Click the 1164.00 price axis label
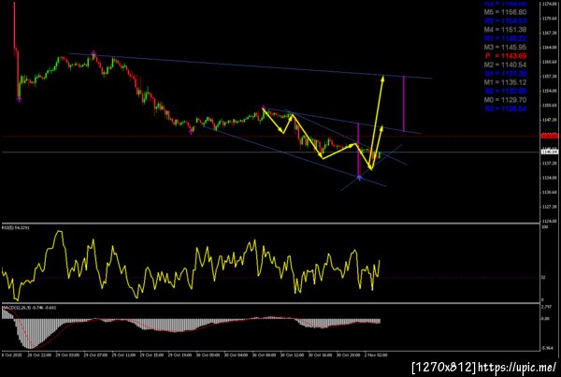The width and height of the screenshot is (561, 377). tap(549, 48)
